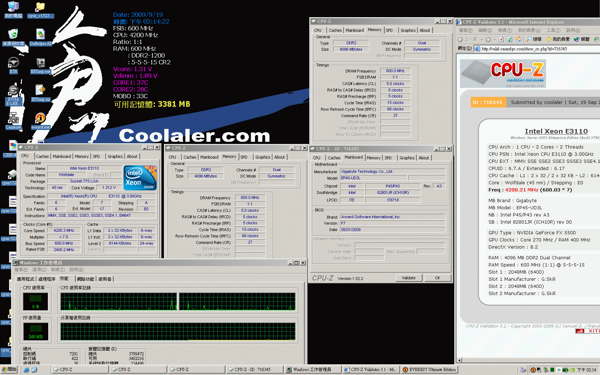Switch to SPD tab in upper CPU-Z Memory window
Viewport: 600px width, 375px height.
click(x=389, y=30)
